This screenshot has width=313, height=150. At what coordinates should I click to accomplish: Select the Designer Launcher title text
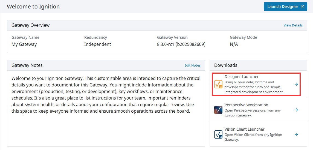click(242, 77)
